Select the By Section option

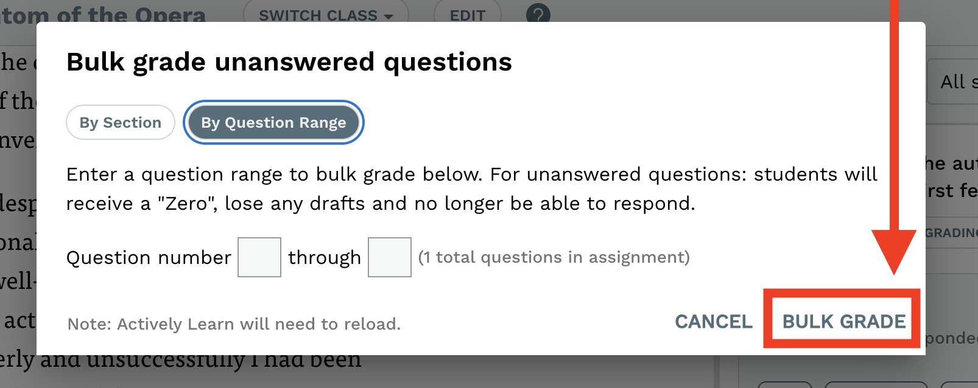tap(121, 122)
